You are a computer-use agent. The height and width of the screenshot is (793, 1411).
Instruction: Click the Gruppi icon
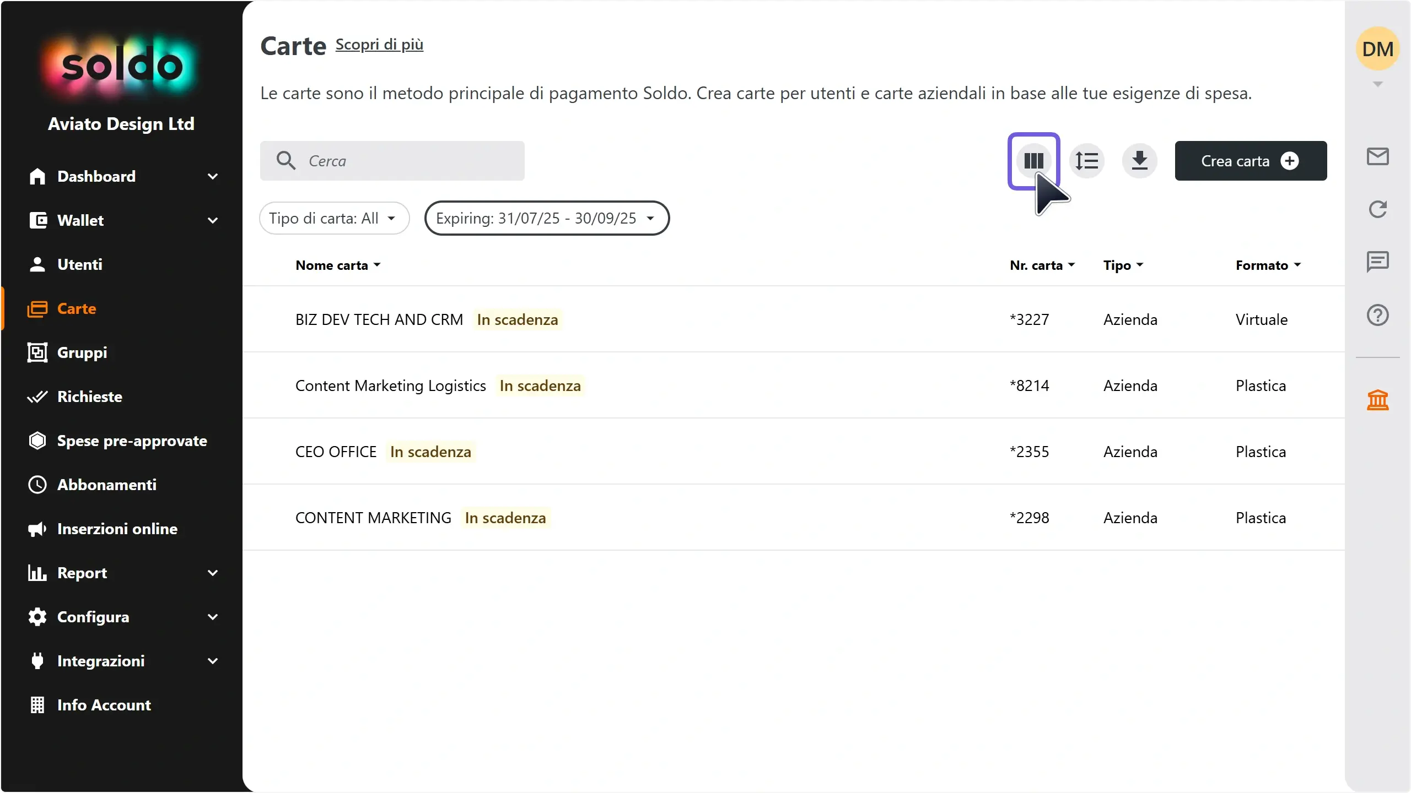coord(37,352)
